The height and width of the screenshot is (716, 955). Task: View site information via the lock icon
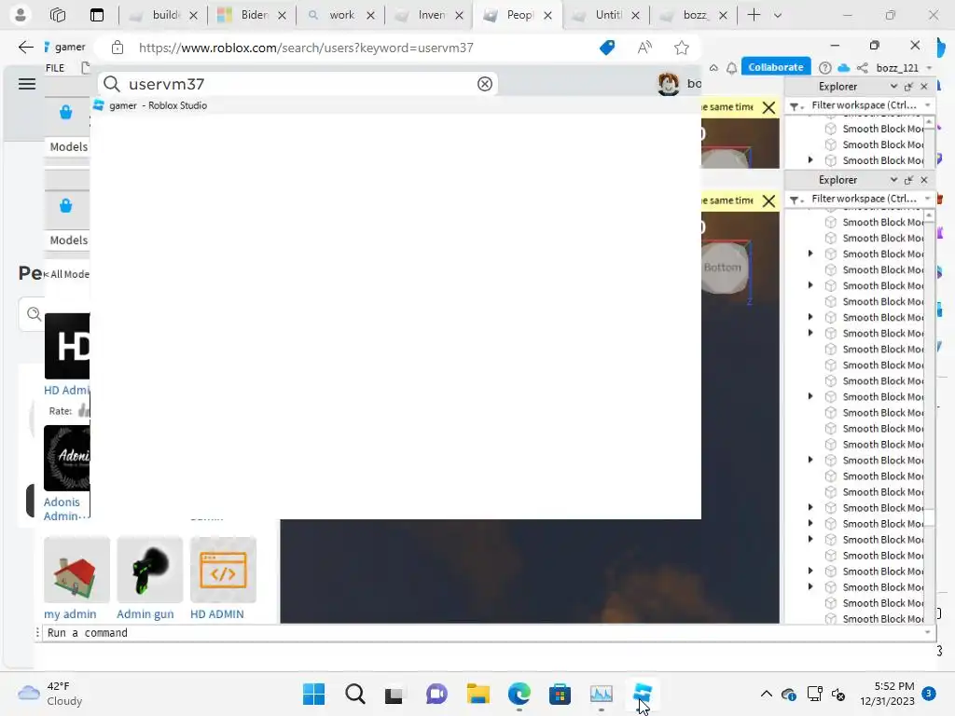(118, 48)
